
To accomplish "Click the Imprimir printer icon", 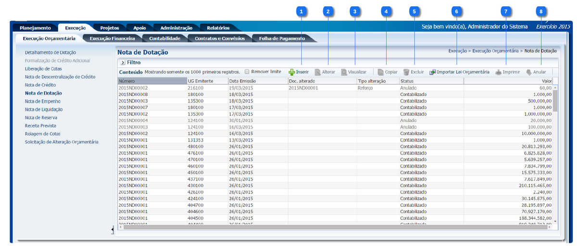I will [499, 72].
